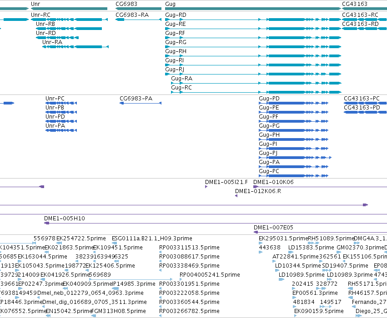Select the Unr-RD transcript label
The height and width of the screenshot is (318, 387).
tap(46, 33)
